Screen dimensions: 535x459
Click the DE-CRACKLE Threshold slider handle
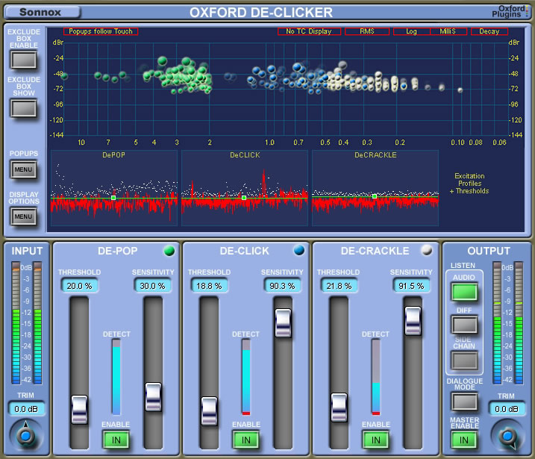click(x=339, y=408)
